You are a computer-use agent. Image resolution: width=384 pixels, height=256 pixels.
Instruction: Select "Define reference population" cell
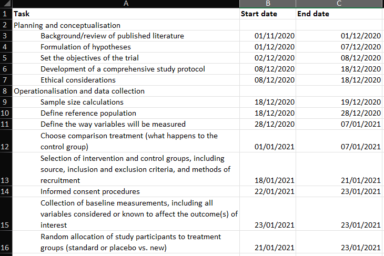(88, 113)
